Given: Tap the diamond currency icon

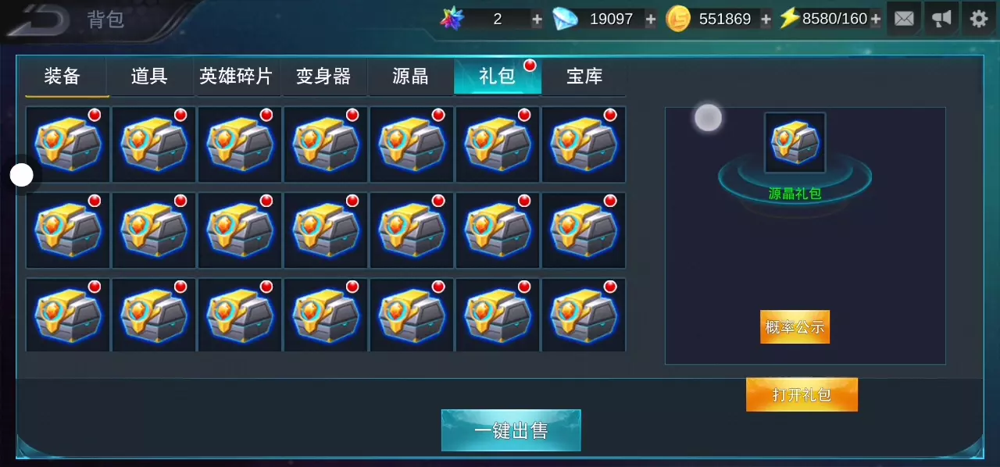Looking at the screenshot, I should click(565, 19).
